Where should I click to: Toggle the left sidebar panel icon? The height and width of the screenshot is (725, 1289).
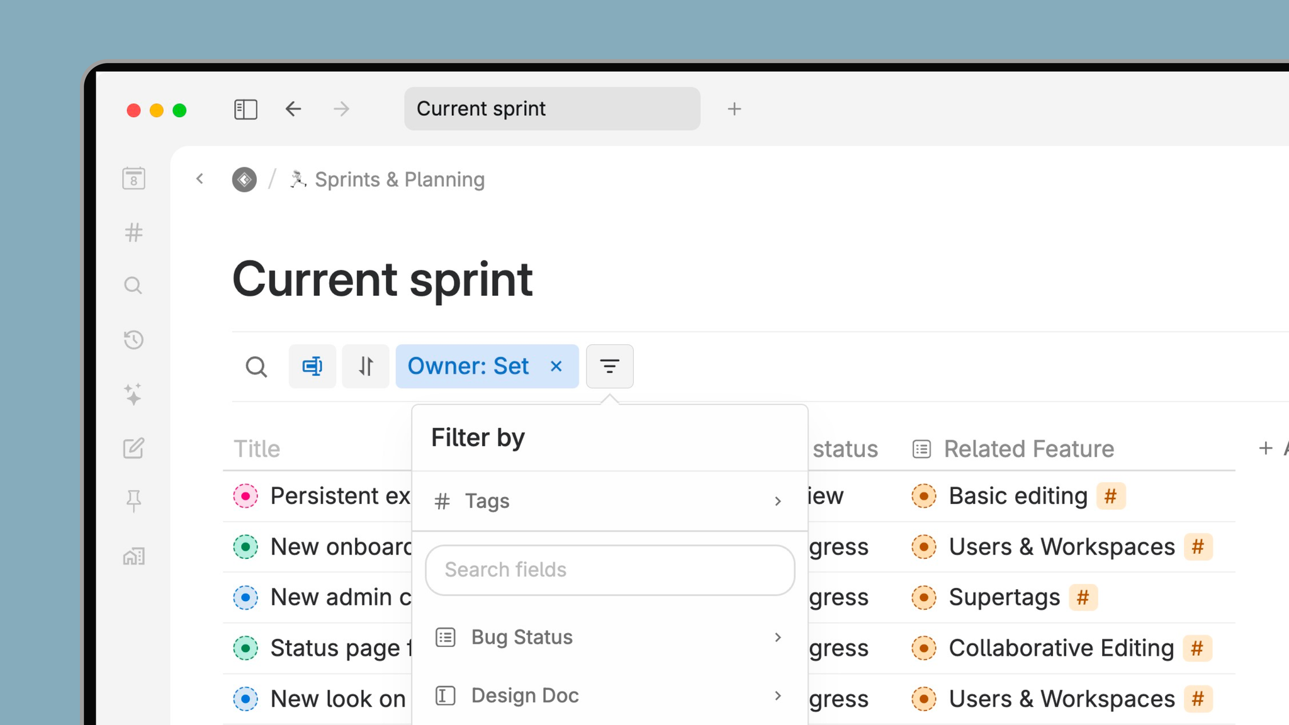point(245,109)
